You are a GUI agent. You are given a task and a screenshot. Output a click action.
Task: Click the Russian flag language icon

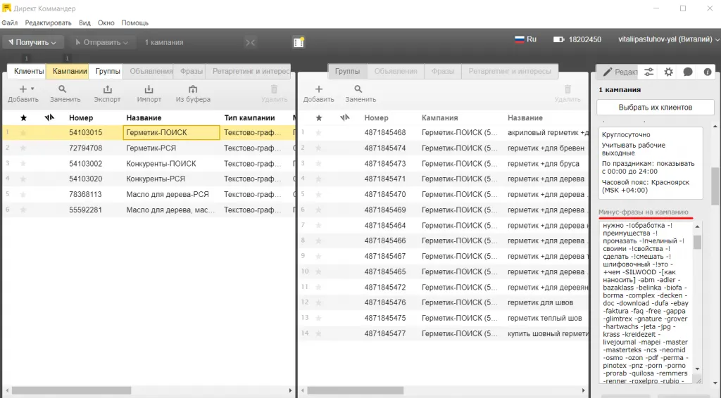pyautogui.click(x=520, y=39)
